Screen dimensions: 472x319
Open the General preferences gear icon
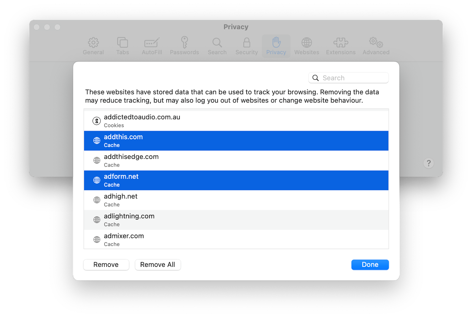(93, 42)
